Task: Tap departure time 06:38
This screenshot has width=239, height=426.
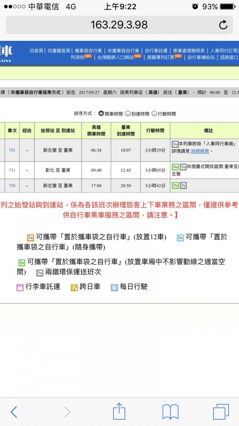Action: click(96, 150)
